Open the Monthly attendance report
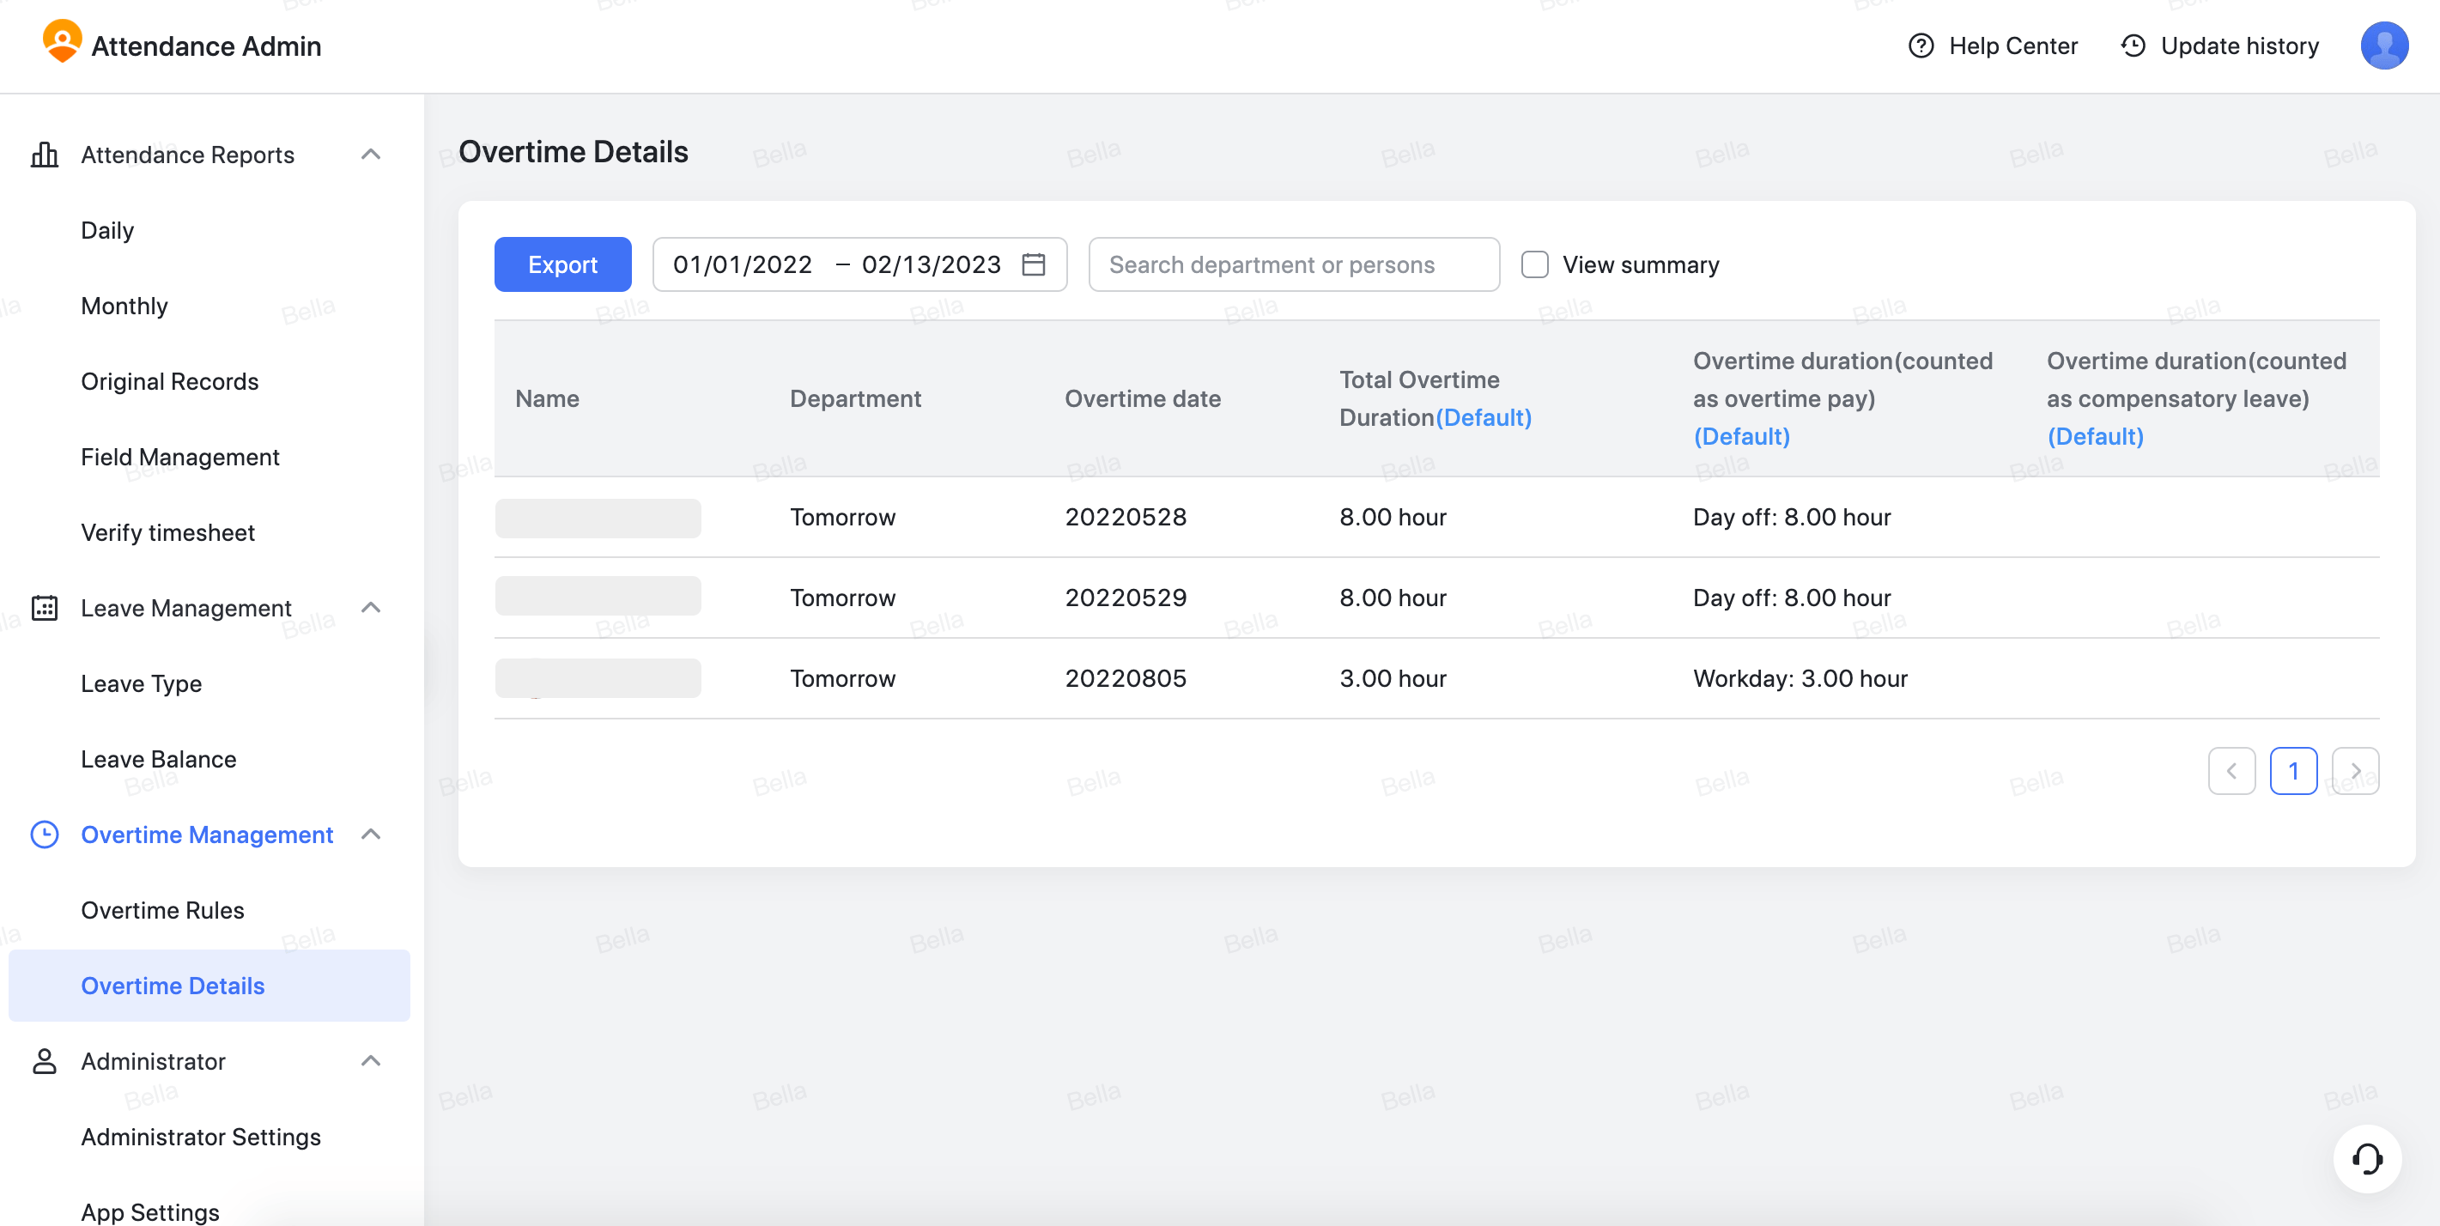Image resolution: width=2440 pixels, height=1226 pixels. [x=124, y=305]
